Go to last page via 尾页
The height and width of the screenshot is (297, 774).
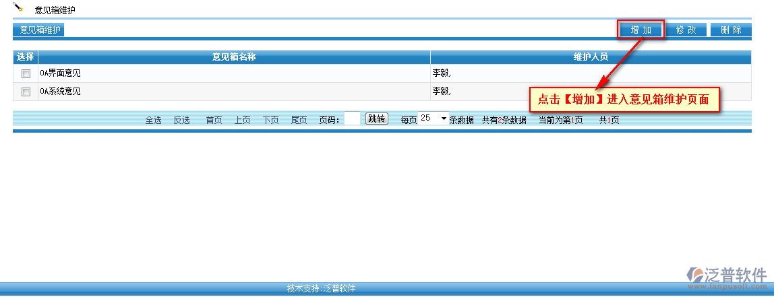(x=299, y=120)
